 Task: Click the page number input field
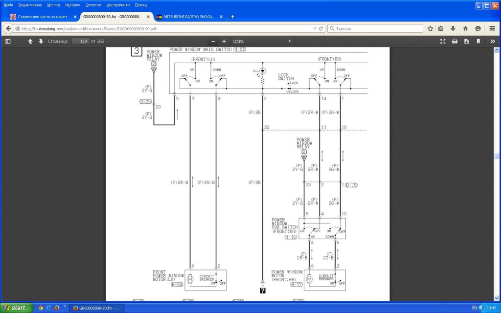80,41
